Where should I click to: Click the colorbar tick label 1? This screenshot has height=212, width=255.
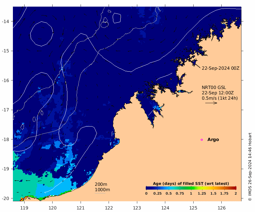click(191, 193)
